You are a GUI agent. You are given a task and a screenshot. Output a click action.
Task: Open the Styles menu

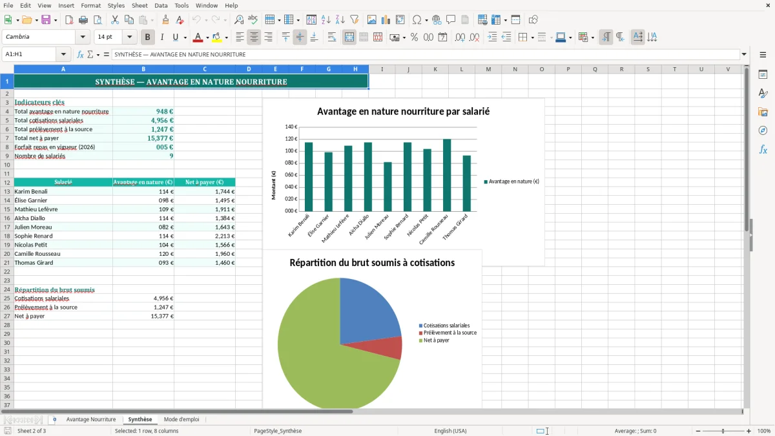pyautogui.click(x=116, y=5)
